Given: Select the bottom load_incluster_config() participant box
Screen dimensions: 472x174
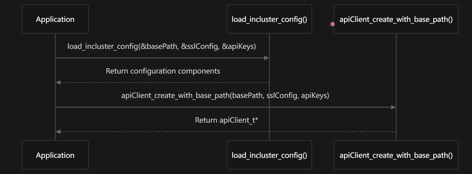Looking at the screenshot, I should (269, 155).
